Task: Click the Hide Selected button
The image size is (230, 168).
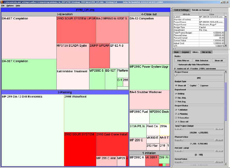Action: (x=202, y=61)
